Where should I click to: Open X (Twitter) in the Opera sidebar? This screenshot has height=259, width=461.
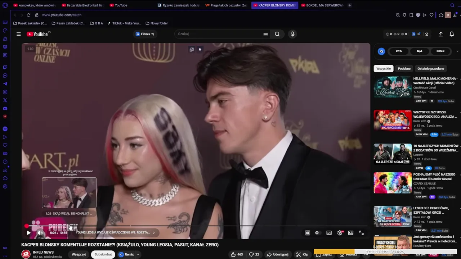pyautogui.click(x=5, y=100)
